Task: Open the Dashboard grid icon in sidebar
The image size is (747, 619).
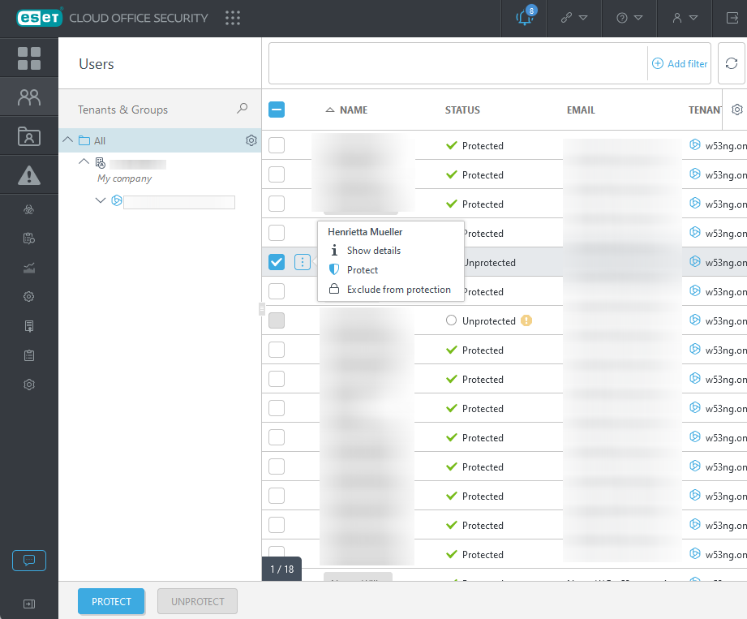Action: point(29,58)
